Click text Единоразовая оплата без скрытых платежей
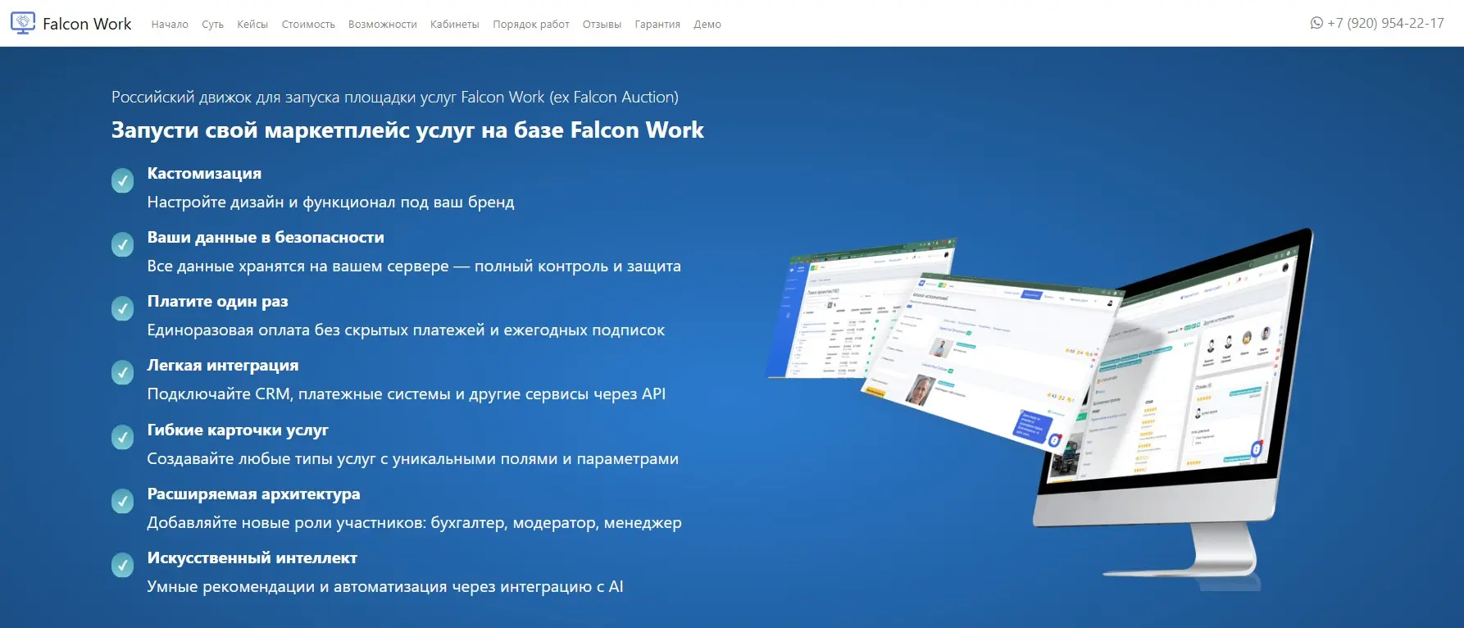The height and width of the screenshot is (628, 1464). [x=406, y=330]
